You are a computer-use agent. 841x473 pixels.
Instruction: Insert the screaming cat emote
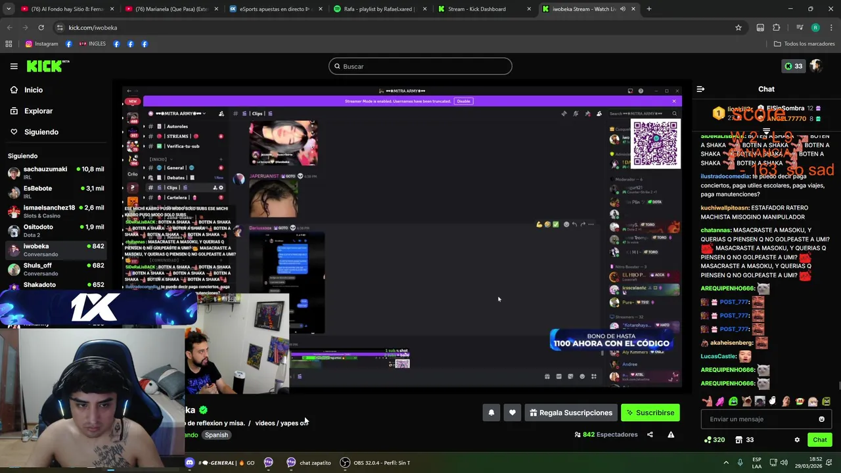746,401
